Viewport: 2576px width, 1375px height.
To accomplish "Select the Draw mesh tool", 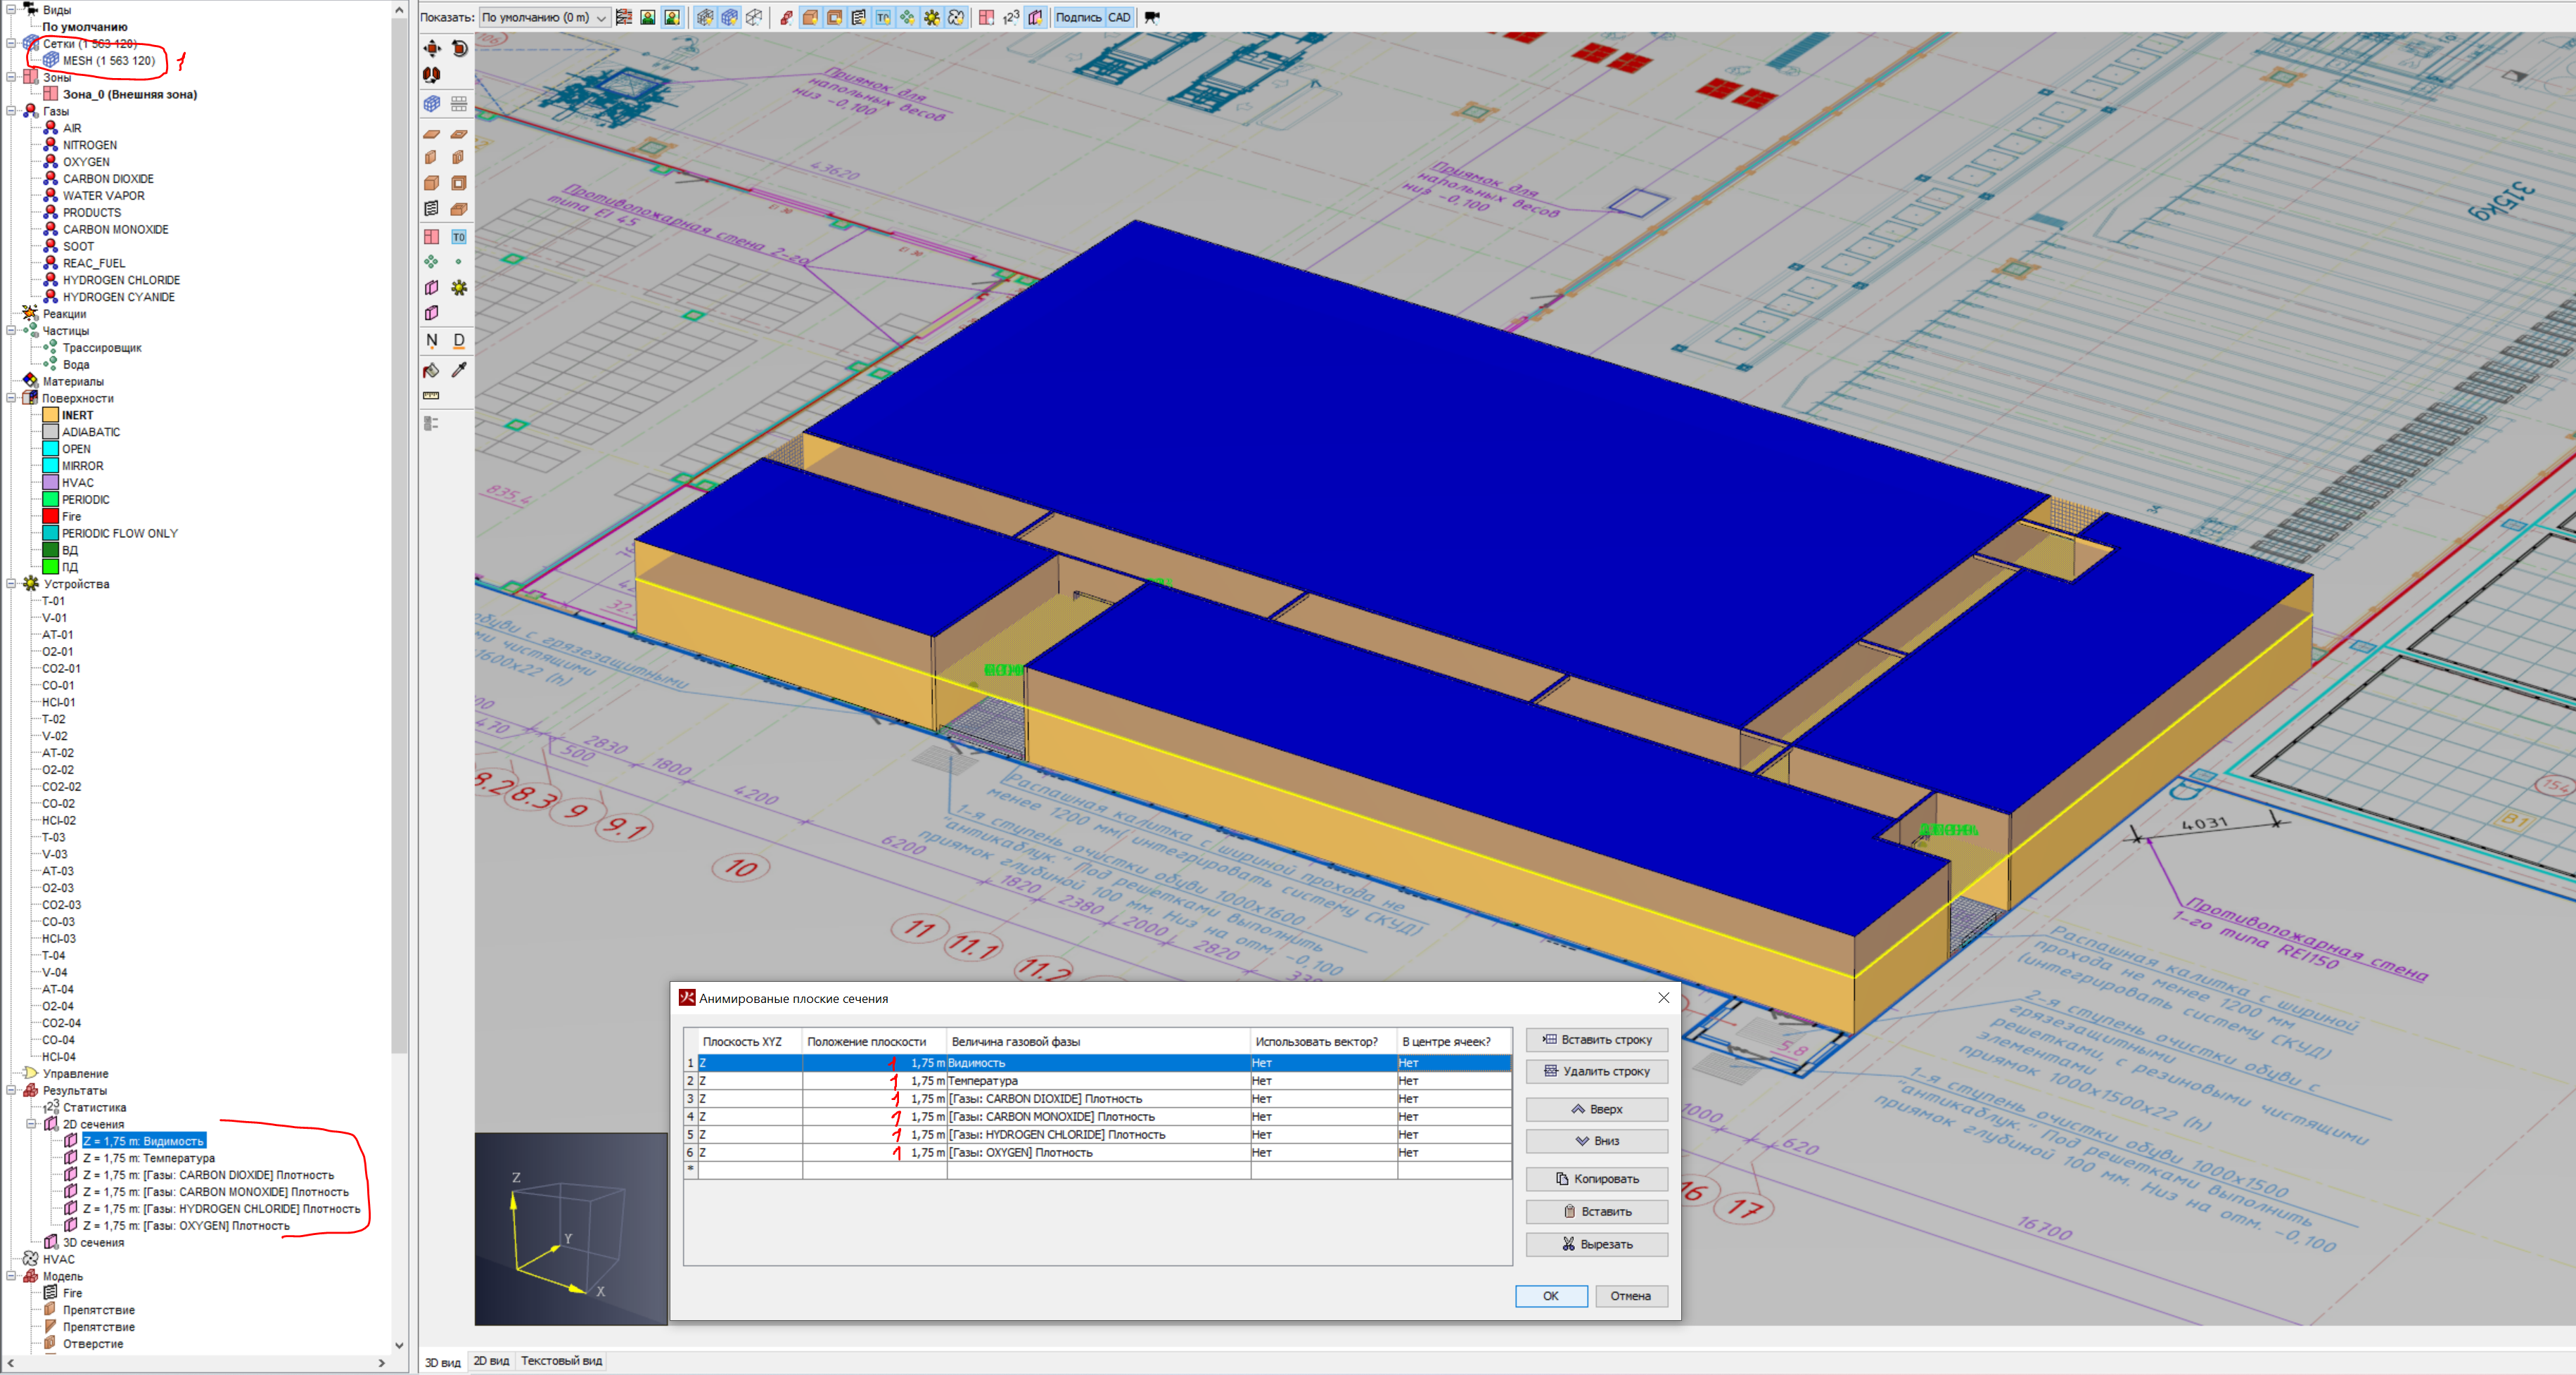I will [x=432, y=103].
